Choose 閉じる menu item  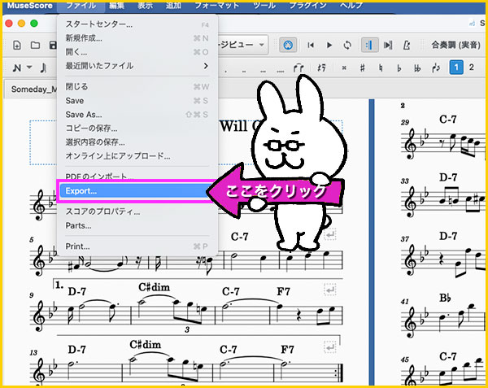tap(137, 86)
